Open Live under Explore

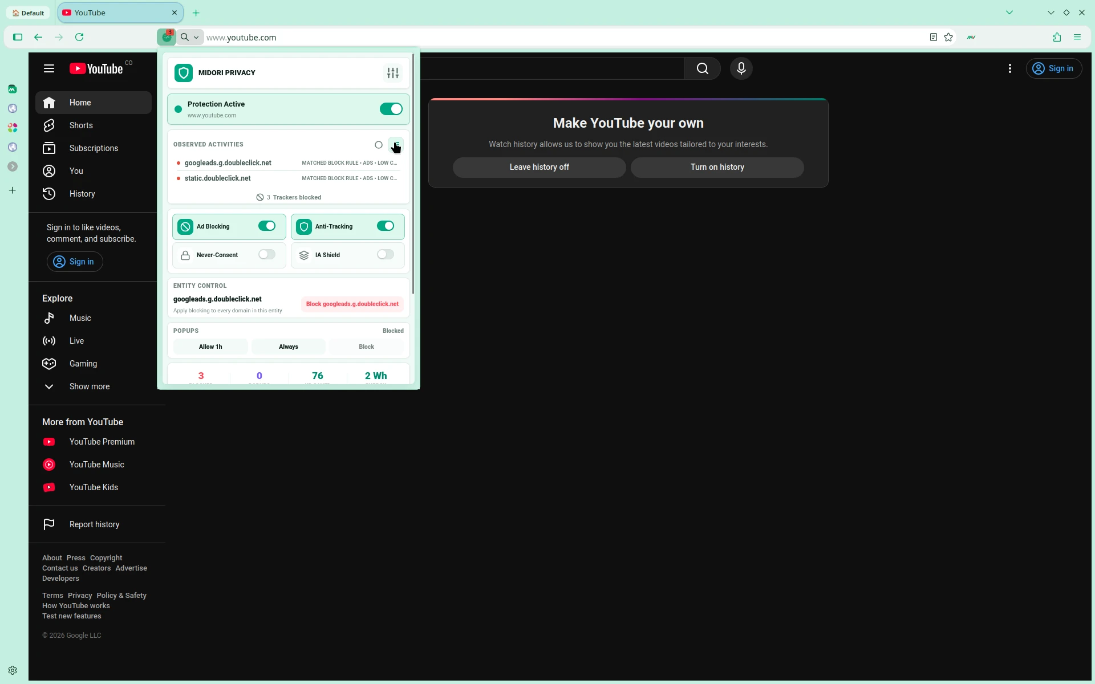coord(94,341)
